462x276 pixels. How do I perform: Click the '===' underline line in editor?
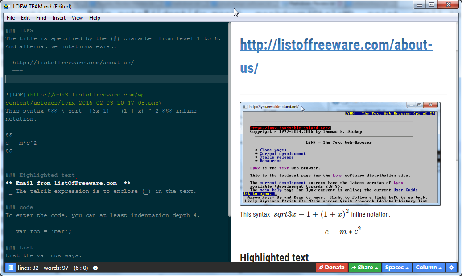[x=18, y=71]
